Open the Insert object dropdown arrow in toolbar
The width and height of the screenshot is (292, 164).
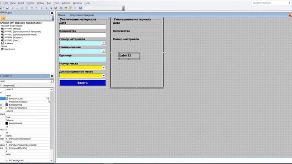(4, 8)
